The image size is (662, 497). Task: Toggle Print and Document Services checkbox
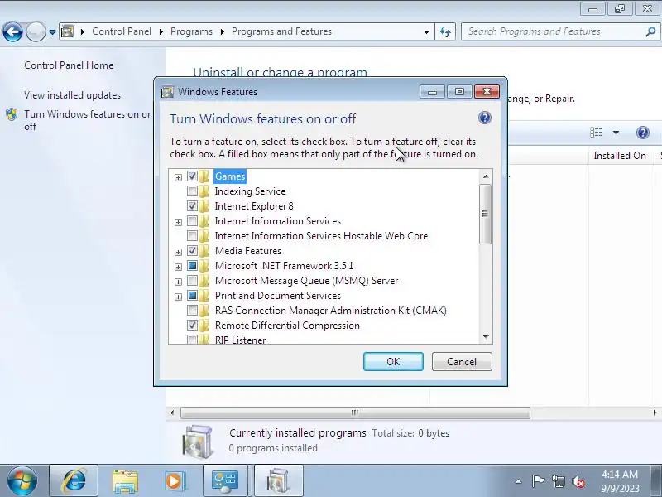pos(192,296)
